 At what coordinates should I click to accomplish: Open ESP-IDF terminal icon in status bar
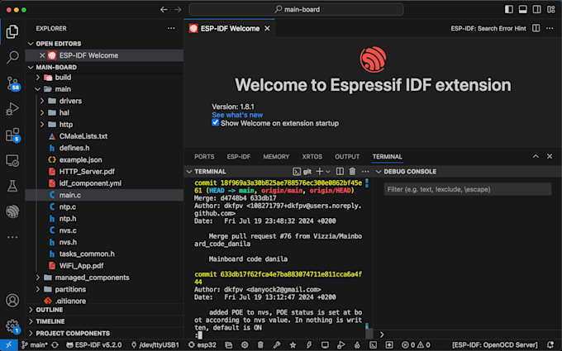pyautogui.click(x=373, y=345)
